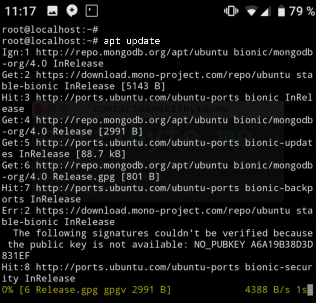This screenshot has width=316, height=303.
Task: Click the terminal cursor block after 1s
Action: point(310,289)
